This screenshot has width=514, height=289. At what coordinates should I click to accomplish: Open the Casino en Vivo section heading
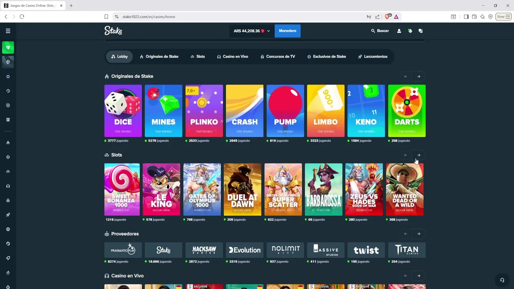124,276
